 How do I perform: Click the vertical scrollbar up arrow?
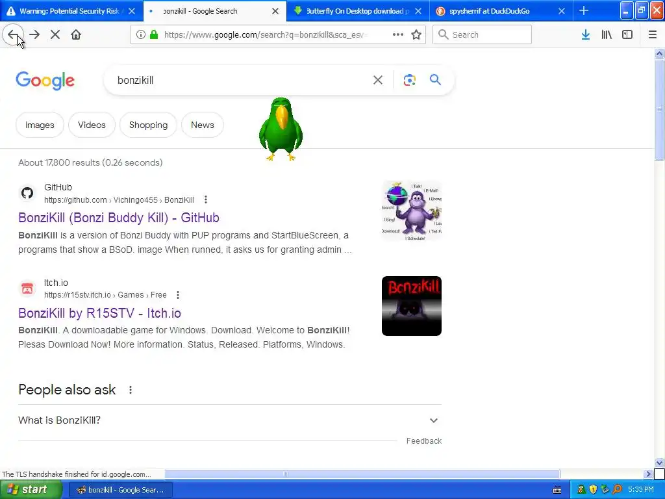click(x=659, y=54)
